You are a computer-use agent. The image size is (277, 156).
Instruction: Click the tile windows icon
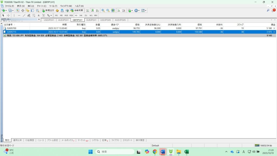click(113, 11)
